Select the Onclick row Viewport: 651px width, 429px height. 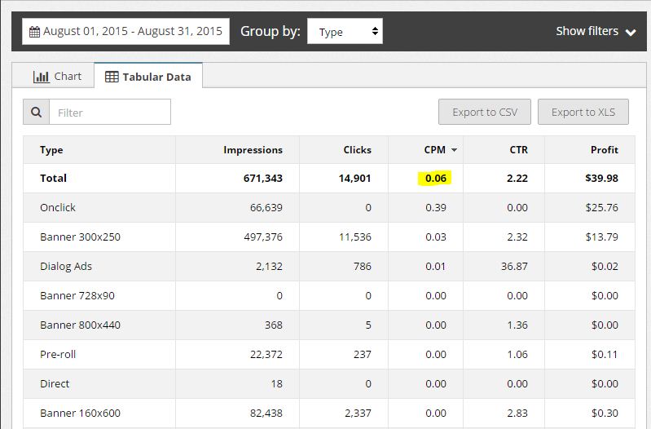(329, 207)
